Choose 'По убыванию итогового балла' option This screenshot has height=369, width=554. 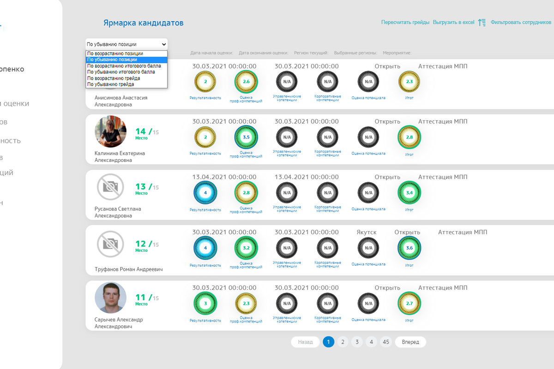pos(121,72)
